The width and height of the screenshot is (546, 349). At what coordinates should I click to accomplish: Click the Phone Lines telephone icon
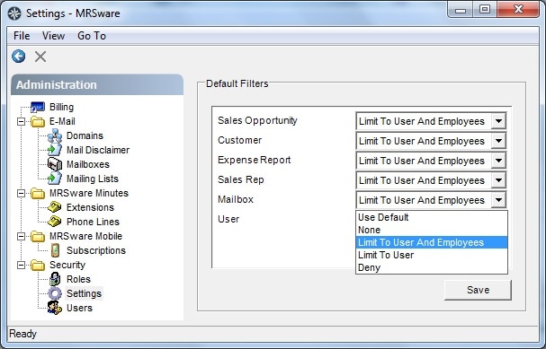tap(55, 222)
